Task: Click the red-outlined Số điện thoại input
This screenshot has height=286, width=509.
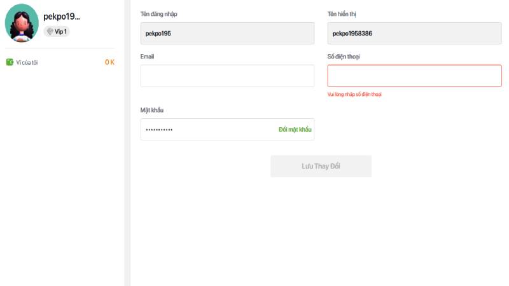Action: pyautogui.click(x=415, y=76)
